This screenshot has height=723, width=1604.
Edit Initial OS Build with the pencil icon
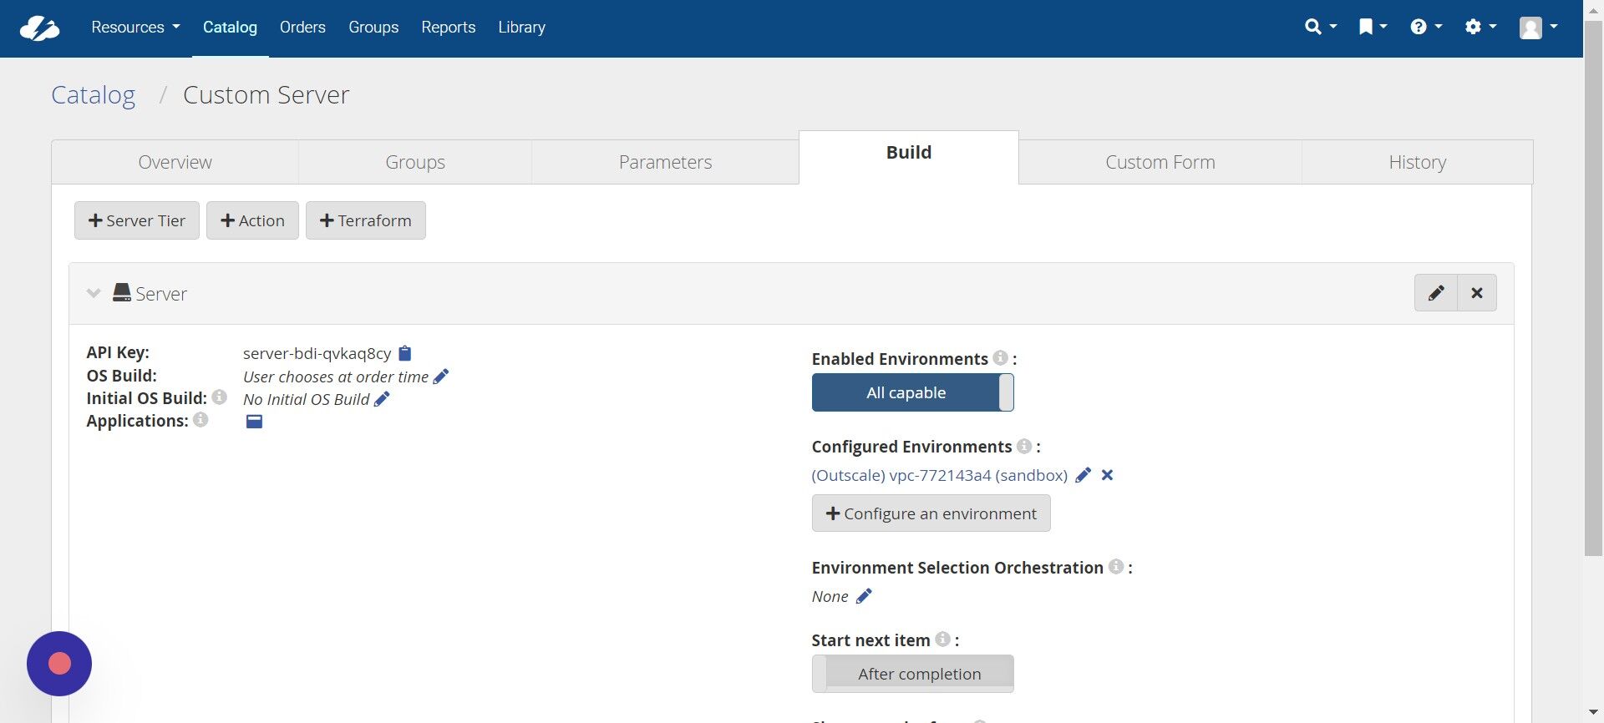[382, 399]
